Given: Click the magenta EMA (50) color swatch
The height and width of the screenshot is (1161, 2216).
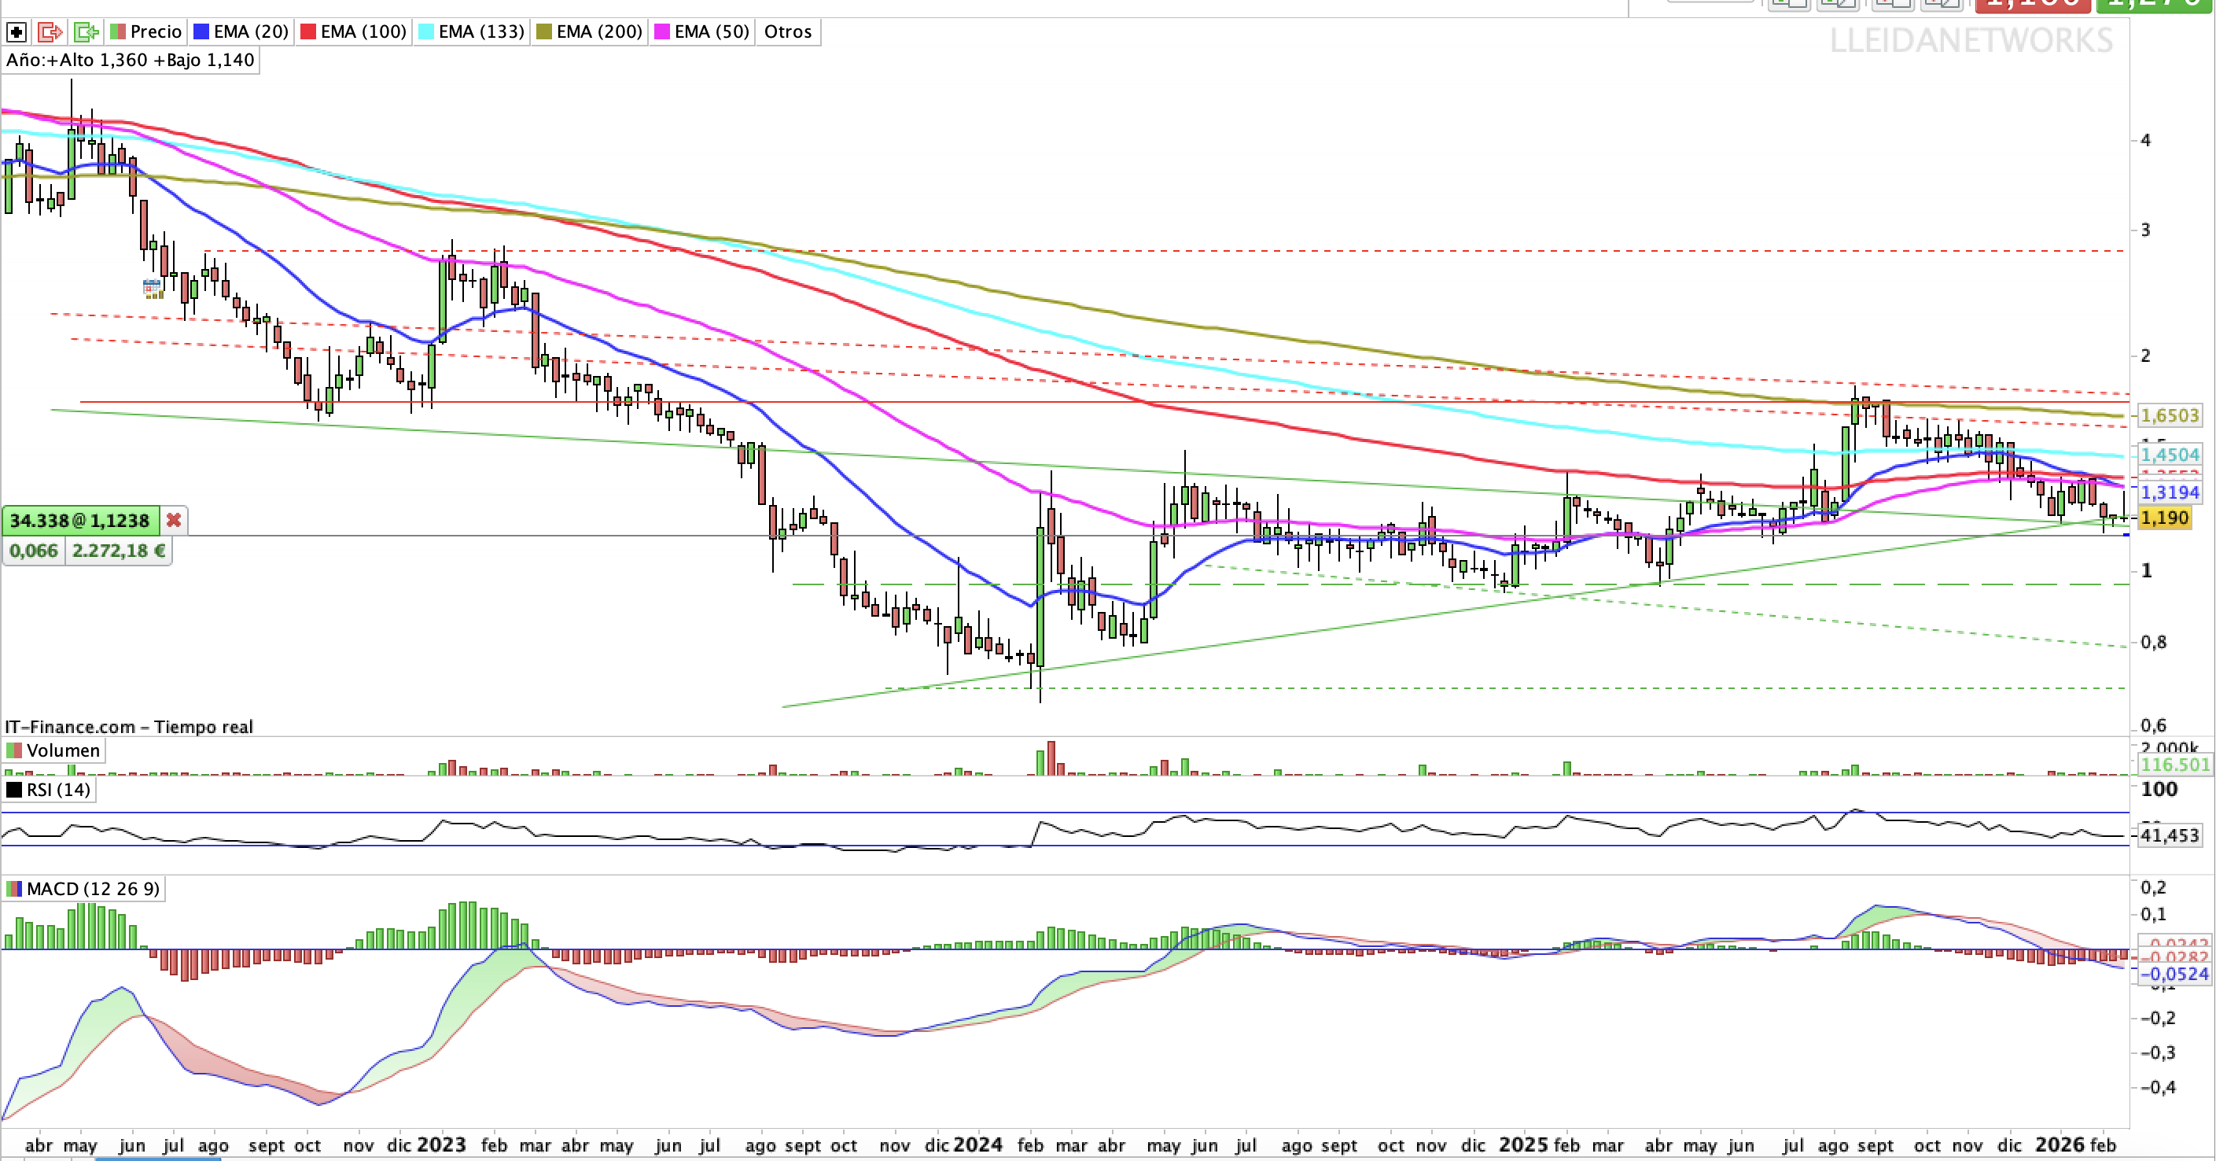Looking at the screenshot, I should [x=661, y=31].
